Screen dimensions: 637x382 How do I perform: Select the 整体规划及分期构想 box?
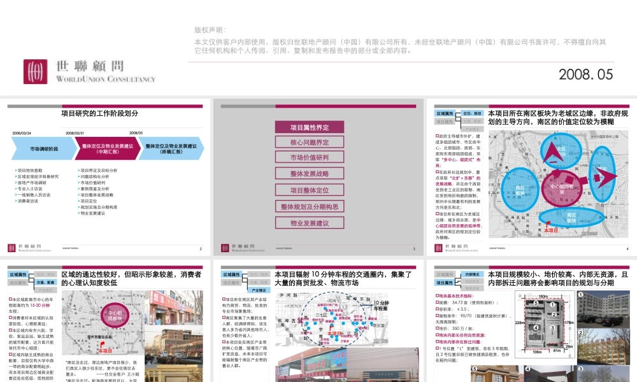point(310,206)
